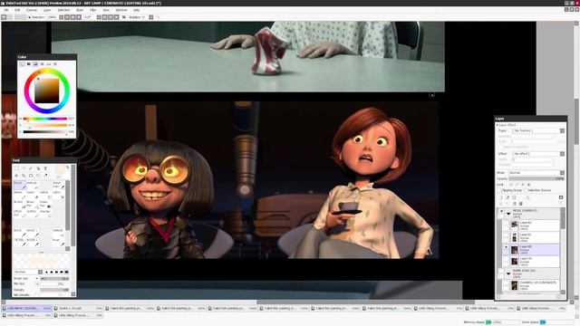The height and width of the screenshot is (326, 580).
Task: Open the Canvas menu
Action: click(32, 10)
